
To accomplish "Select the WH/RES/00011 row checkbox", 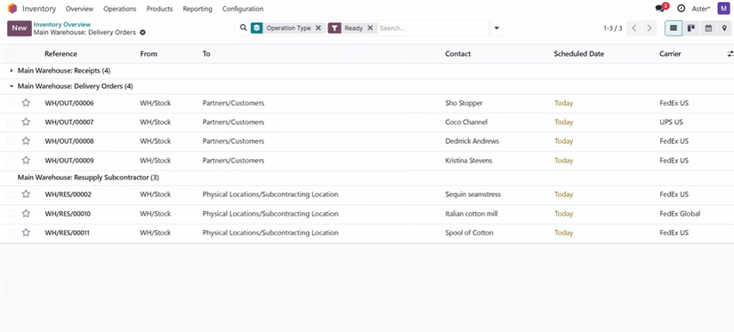I will tap(11, 233).
